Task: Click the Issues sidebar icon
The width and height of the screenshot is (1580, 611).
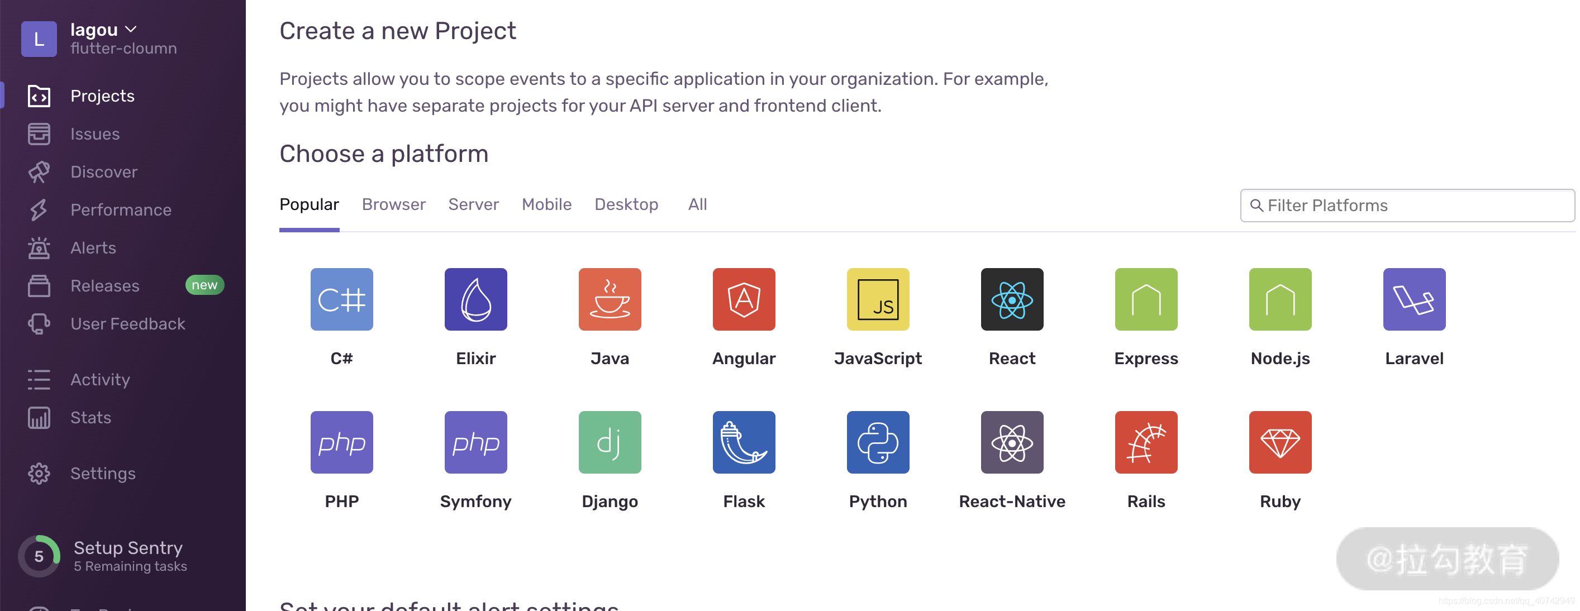Action: coord(39,133)
